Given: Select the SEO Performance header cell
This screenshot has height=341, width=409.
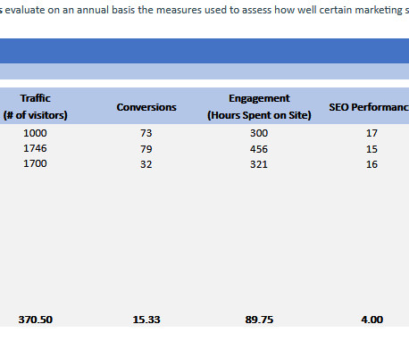Looking at the screenshot, I should (369, 107).
